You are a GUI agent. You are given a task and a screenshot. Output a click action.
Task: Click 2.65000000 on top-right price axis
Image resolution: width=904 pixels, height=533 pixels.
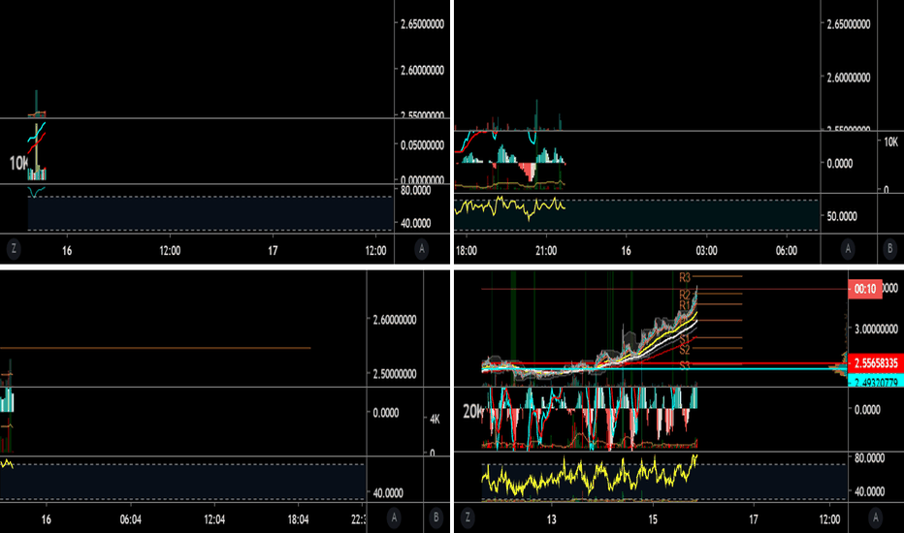tap(849, 24)
